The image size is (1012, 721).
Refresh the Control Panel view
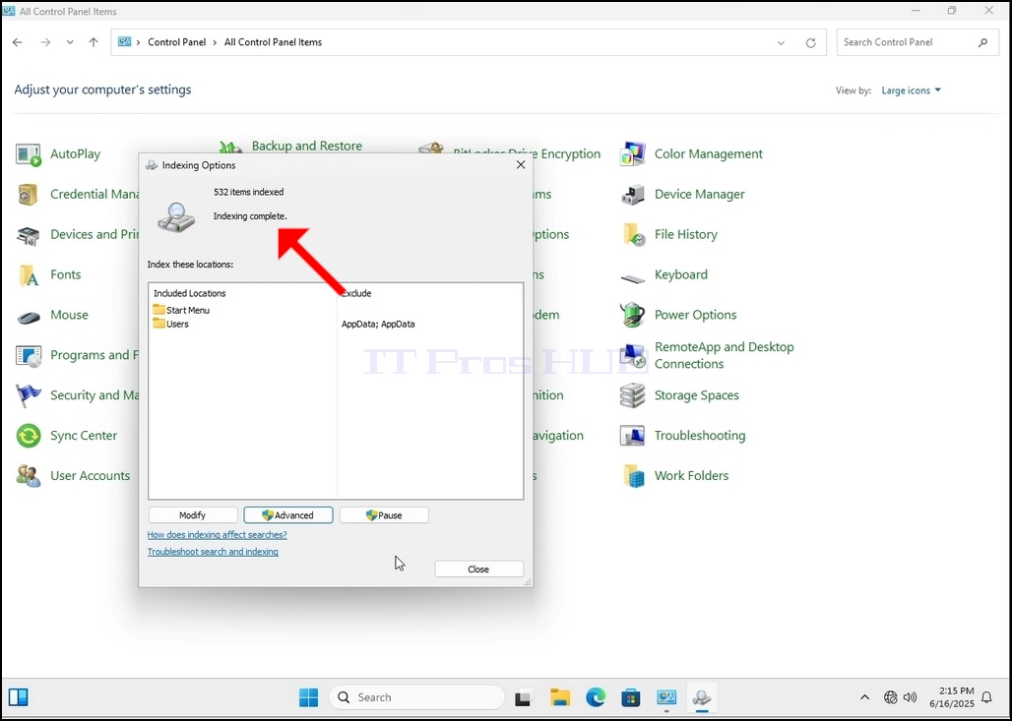[x=810, y=42]
